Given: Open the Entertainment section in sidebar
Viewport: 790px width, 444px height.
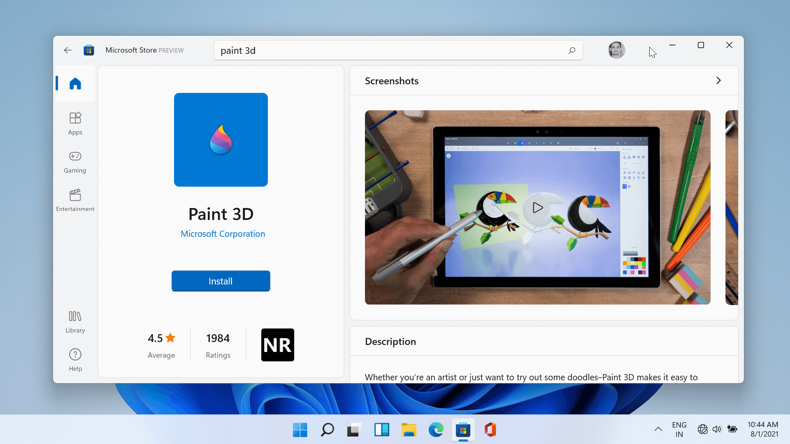Looking at the screenshot, I should click(75, 199).
